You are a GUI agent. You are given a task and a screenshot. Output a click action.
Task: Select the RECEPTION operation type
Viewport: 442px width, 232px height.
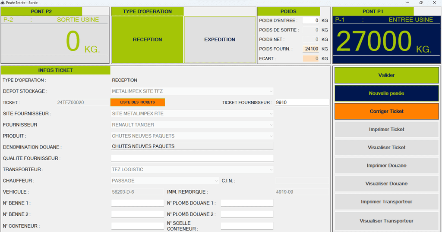click(x=148, y=40)
